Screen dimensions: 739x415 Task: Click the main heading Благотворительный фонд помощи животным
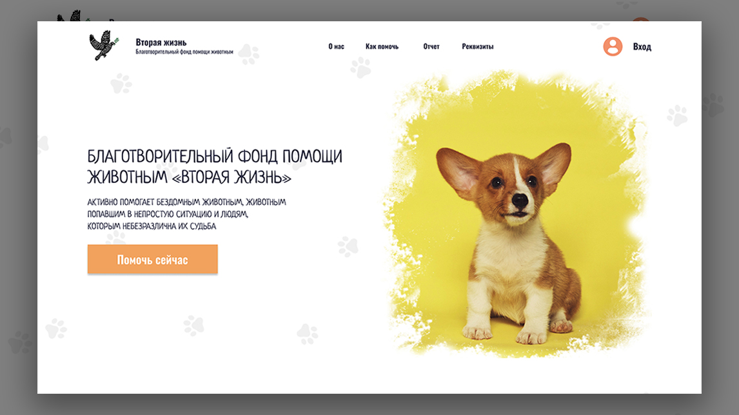pyautogui.click(x=215, y=167)
